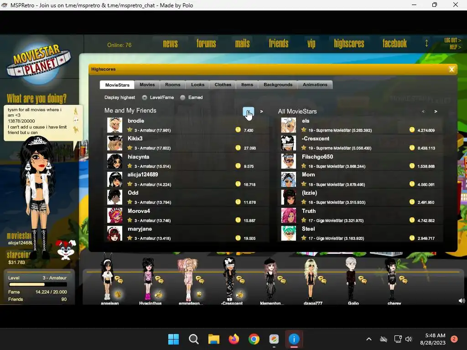Click the middle face icon in status bubble
This screenshot has height=350, width=467.
pos(76,120)
